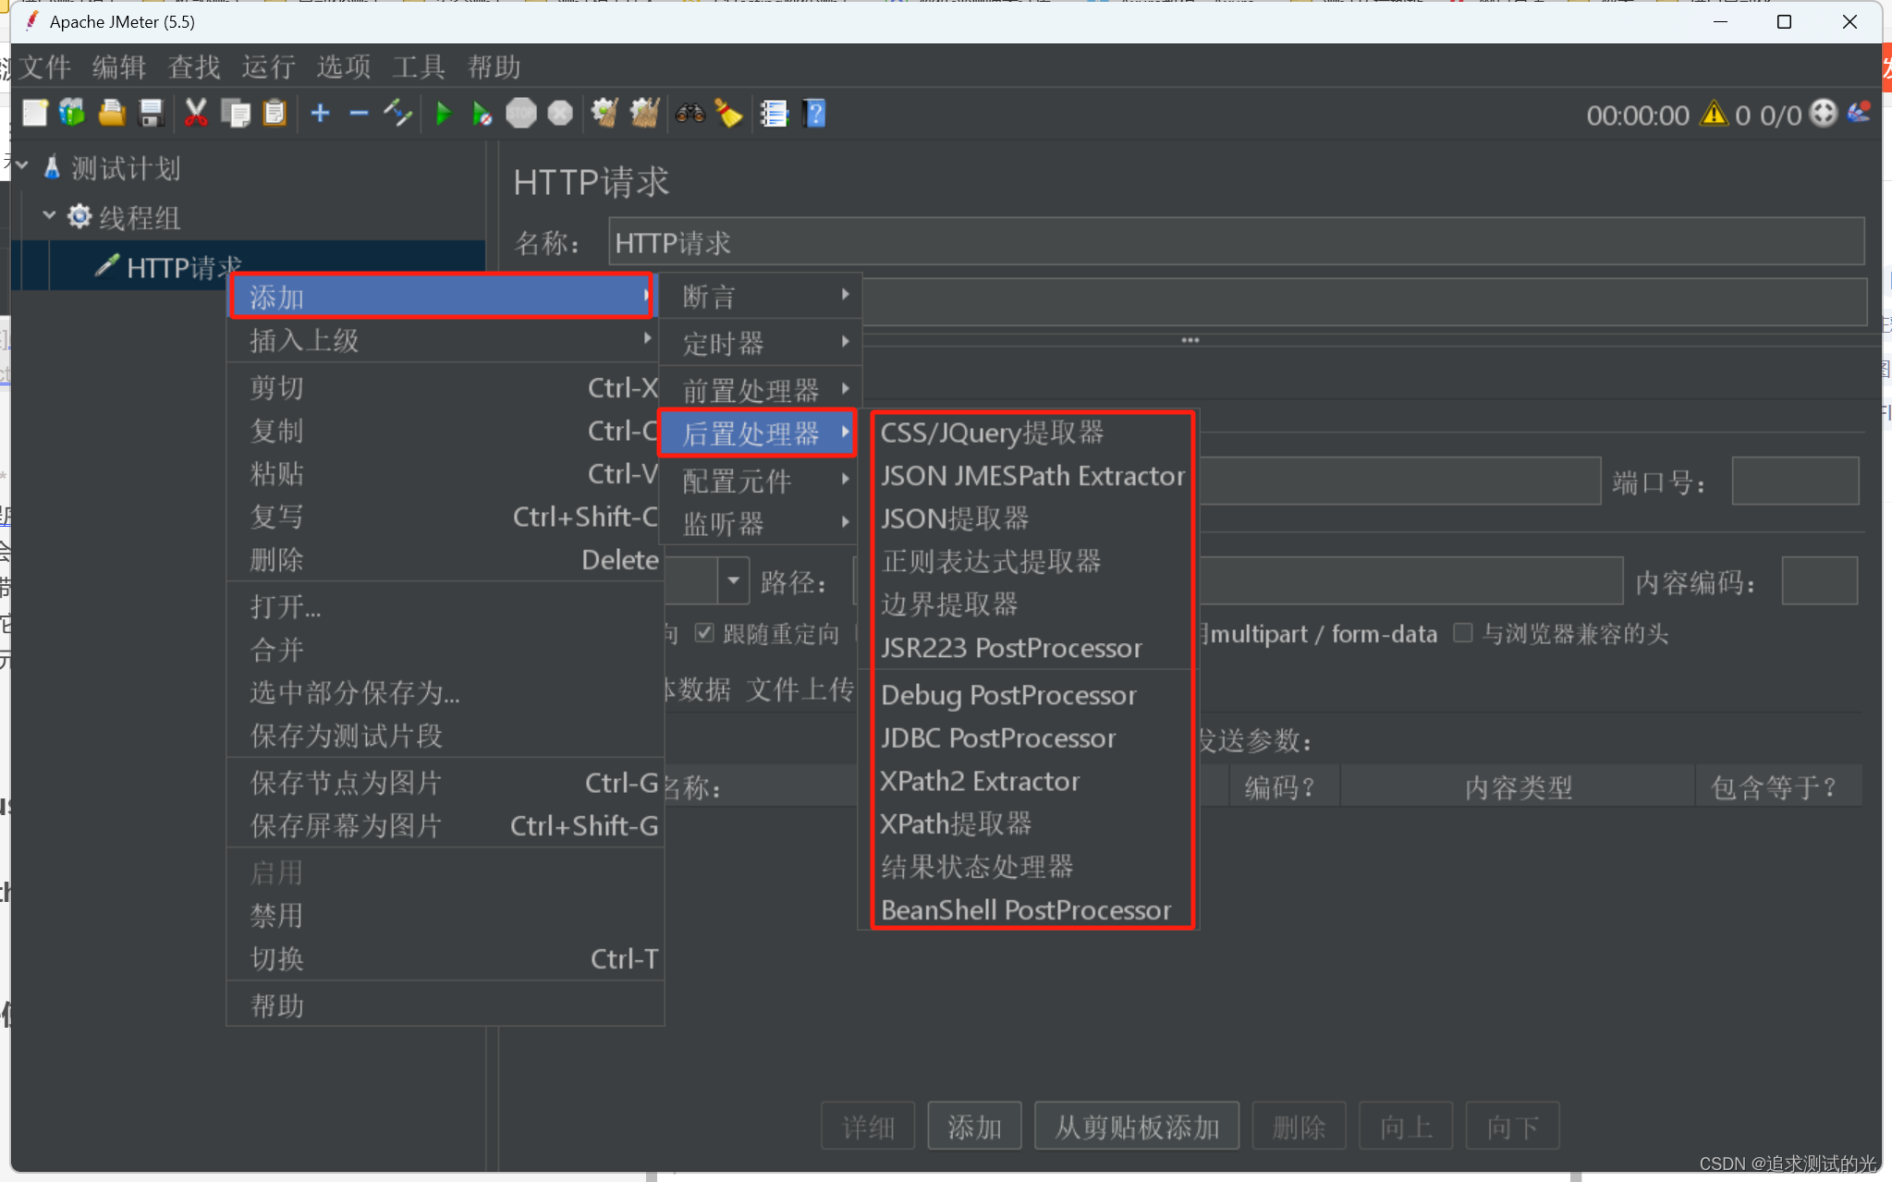Click the Toggle enable/disable icon
The height and width of the screenshot is (1182, 1892).
point(398,114)
